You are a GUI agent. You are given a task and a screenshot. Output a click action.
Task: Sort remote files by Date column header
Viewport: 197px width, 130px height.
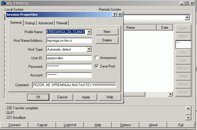pos(165,28)
